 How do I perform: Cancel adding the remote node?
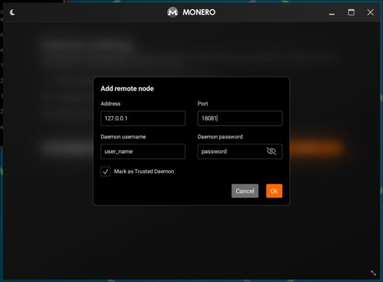coord(245,191)
